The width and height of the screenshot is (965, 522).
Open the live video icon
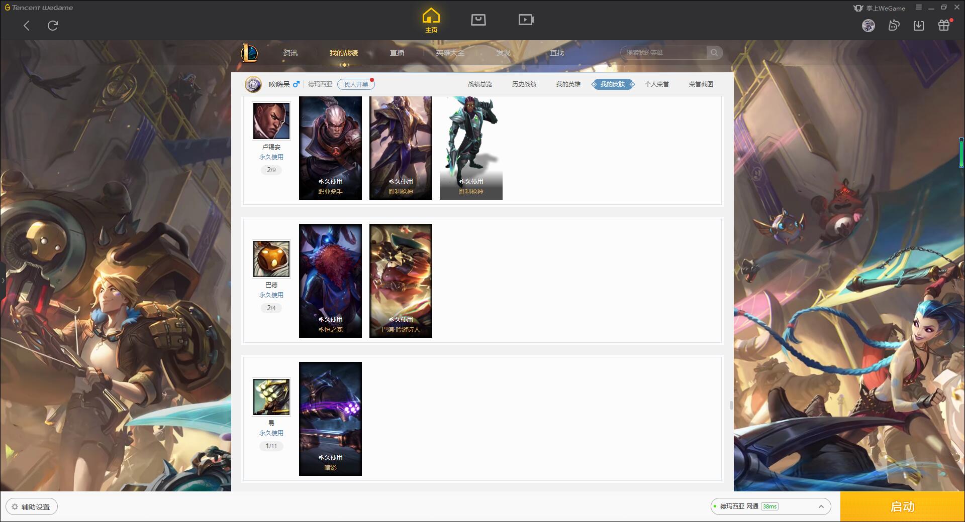coord(526,20)
